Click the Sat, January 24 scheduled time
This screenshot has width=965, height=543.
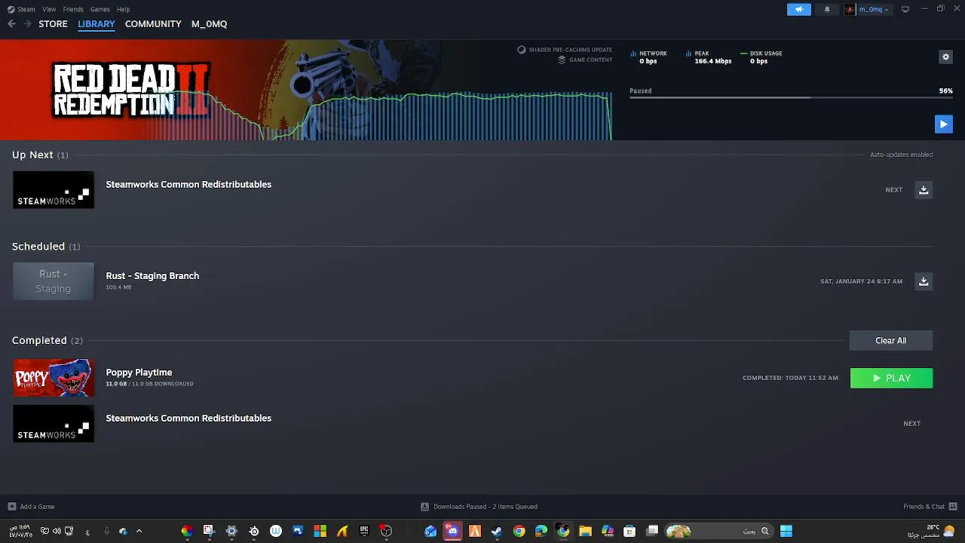point(861,281)
